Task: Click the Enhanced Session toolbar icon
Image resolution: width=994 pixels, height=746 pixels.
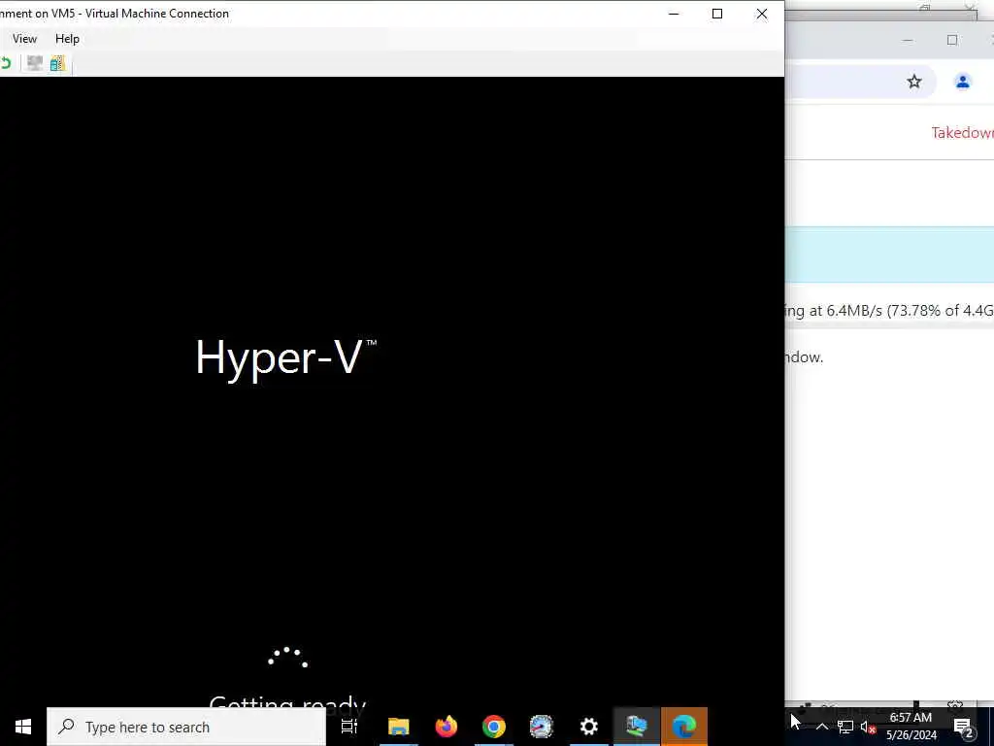Action: tap(35, 63)
